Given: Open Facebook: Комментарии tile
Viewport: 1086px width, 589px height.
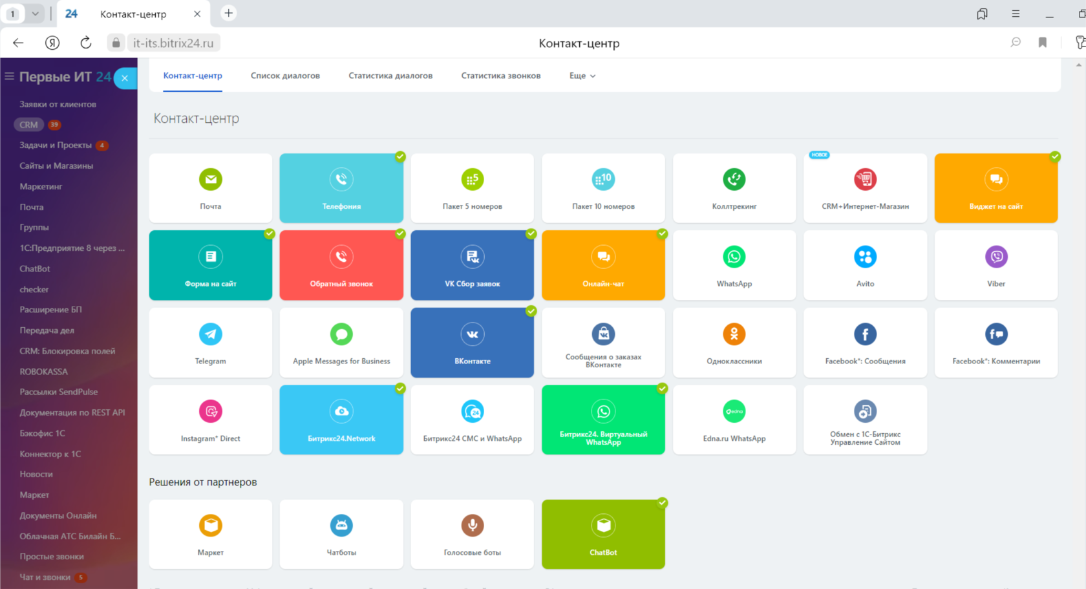Looking at the screenshot, I should (x=996, y=343).
